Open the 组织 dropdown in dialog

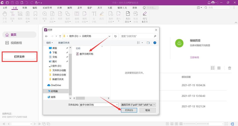[49, 43]
